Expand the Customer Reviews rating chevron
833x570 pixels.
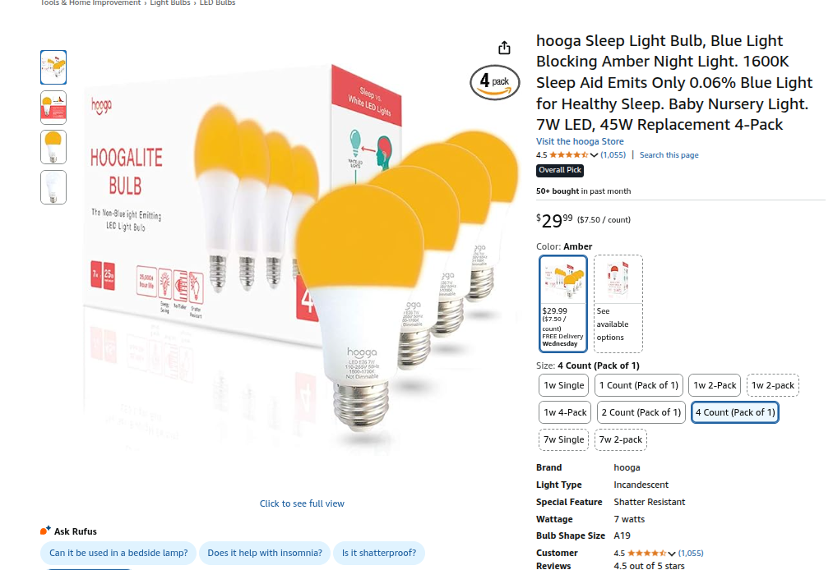coord(672,554)
